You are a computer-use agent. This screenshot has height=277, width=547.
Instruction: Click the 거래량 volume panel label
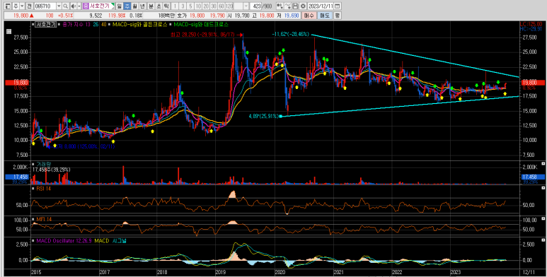point(43,164)
